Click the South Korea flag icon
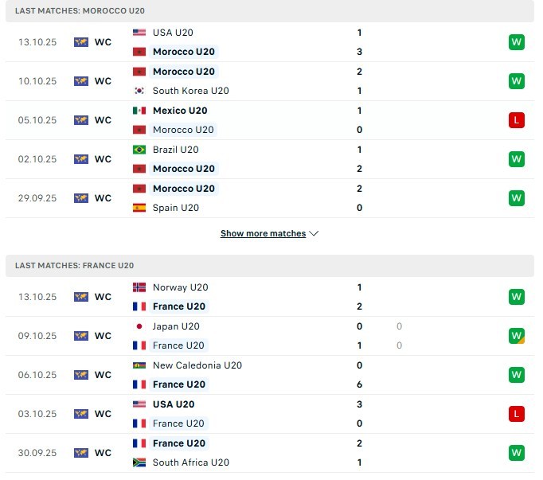Image resolution: width=543 pixels, height=480 pixels. [139, 91]
